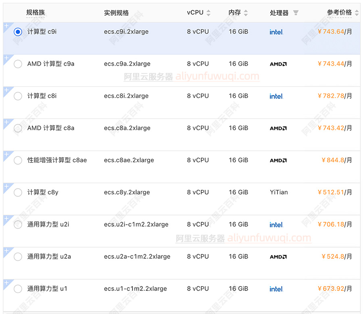Click the AMD logo in the u2a row
Image resolution: width=363 pixels, height=314 pixels.
pyautogui.click(x=278, y=257)
